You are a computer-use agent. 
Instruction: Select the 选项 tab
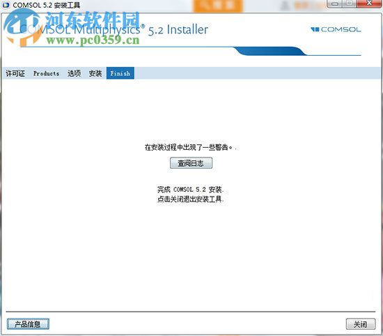click(x=74, y=73)
